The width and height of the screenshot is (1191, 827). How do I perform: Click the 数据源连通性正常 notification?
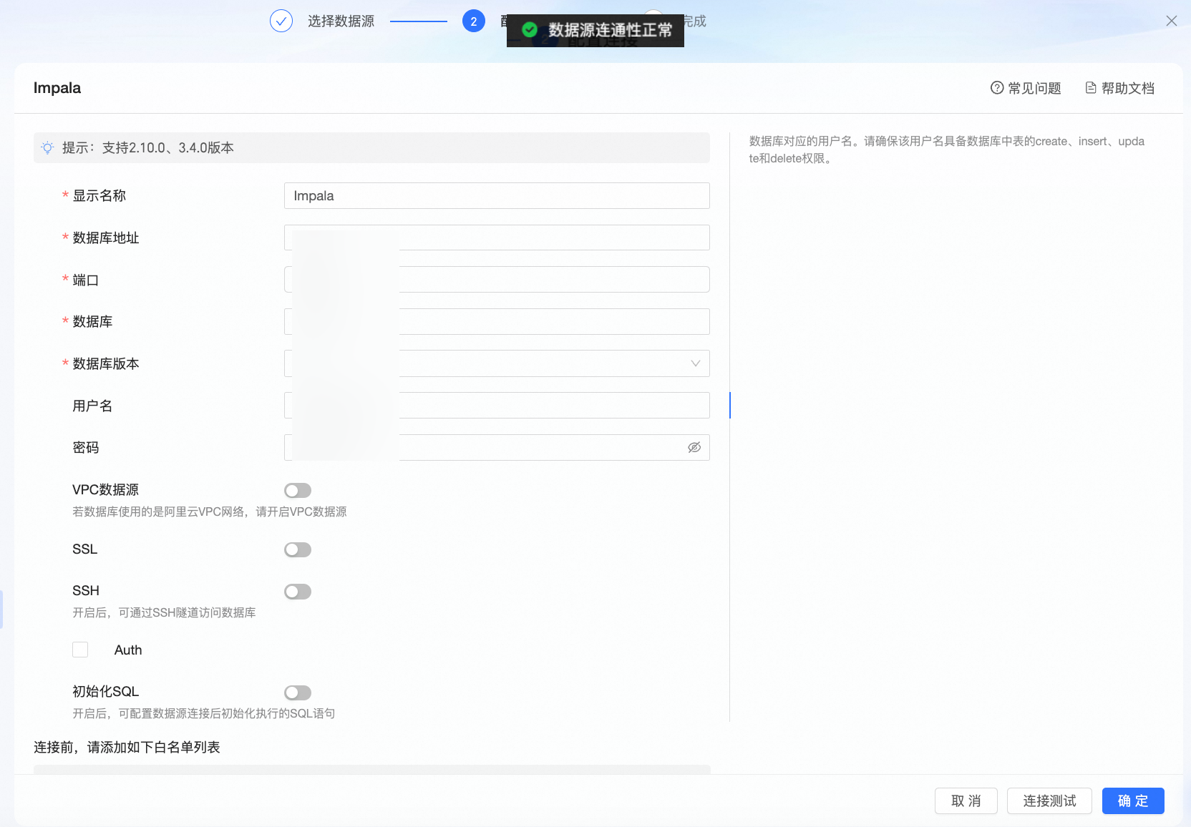pos(595,30)
